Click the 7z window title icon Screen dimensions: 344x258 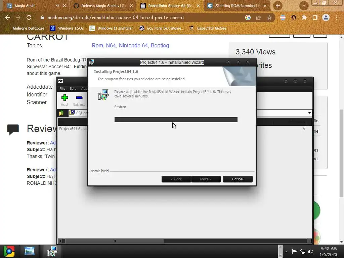60,81
